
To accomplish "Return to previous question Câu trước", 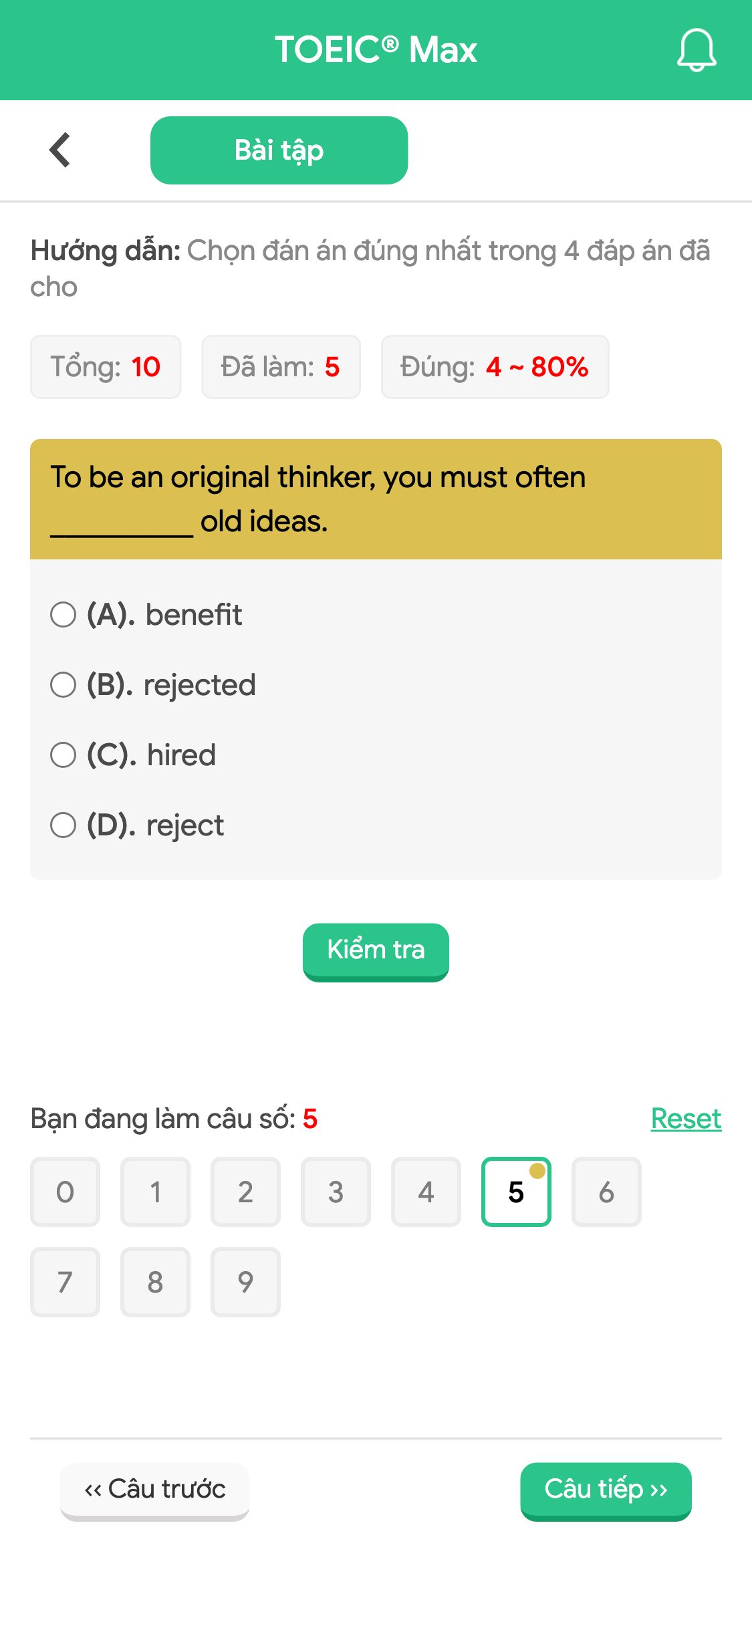I will [154, 1491].
